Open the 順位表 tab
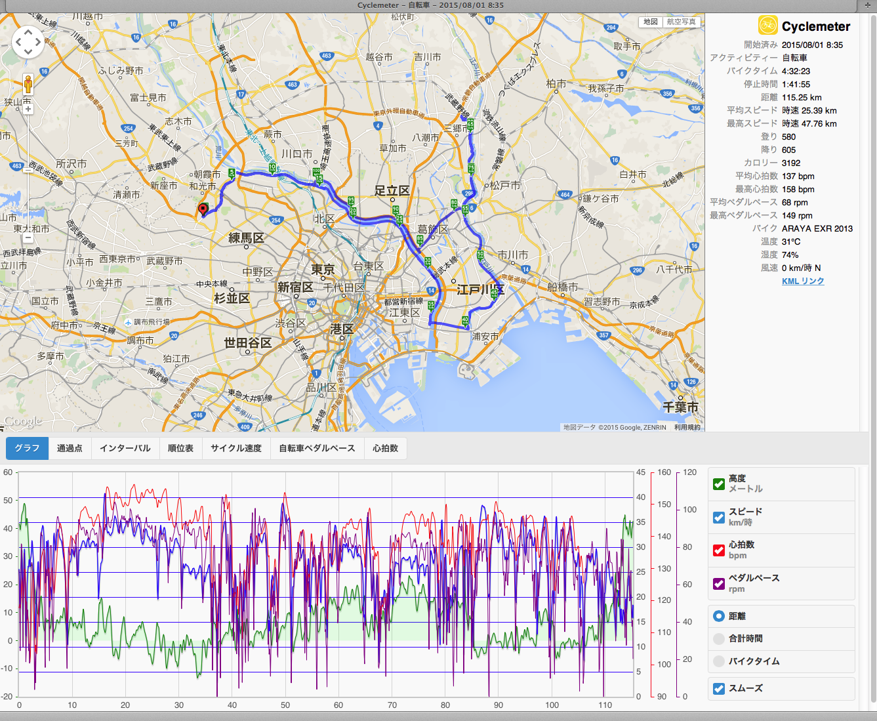This screenshot has height=721, width=877. 180,448
